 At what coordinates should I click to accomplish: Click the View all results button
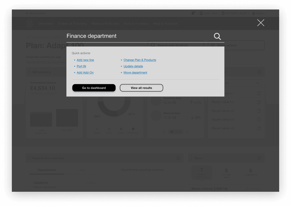pyautogui.click(x=141, y=88)
